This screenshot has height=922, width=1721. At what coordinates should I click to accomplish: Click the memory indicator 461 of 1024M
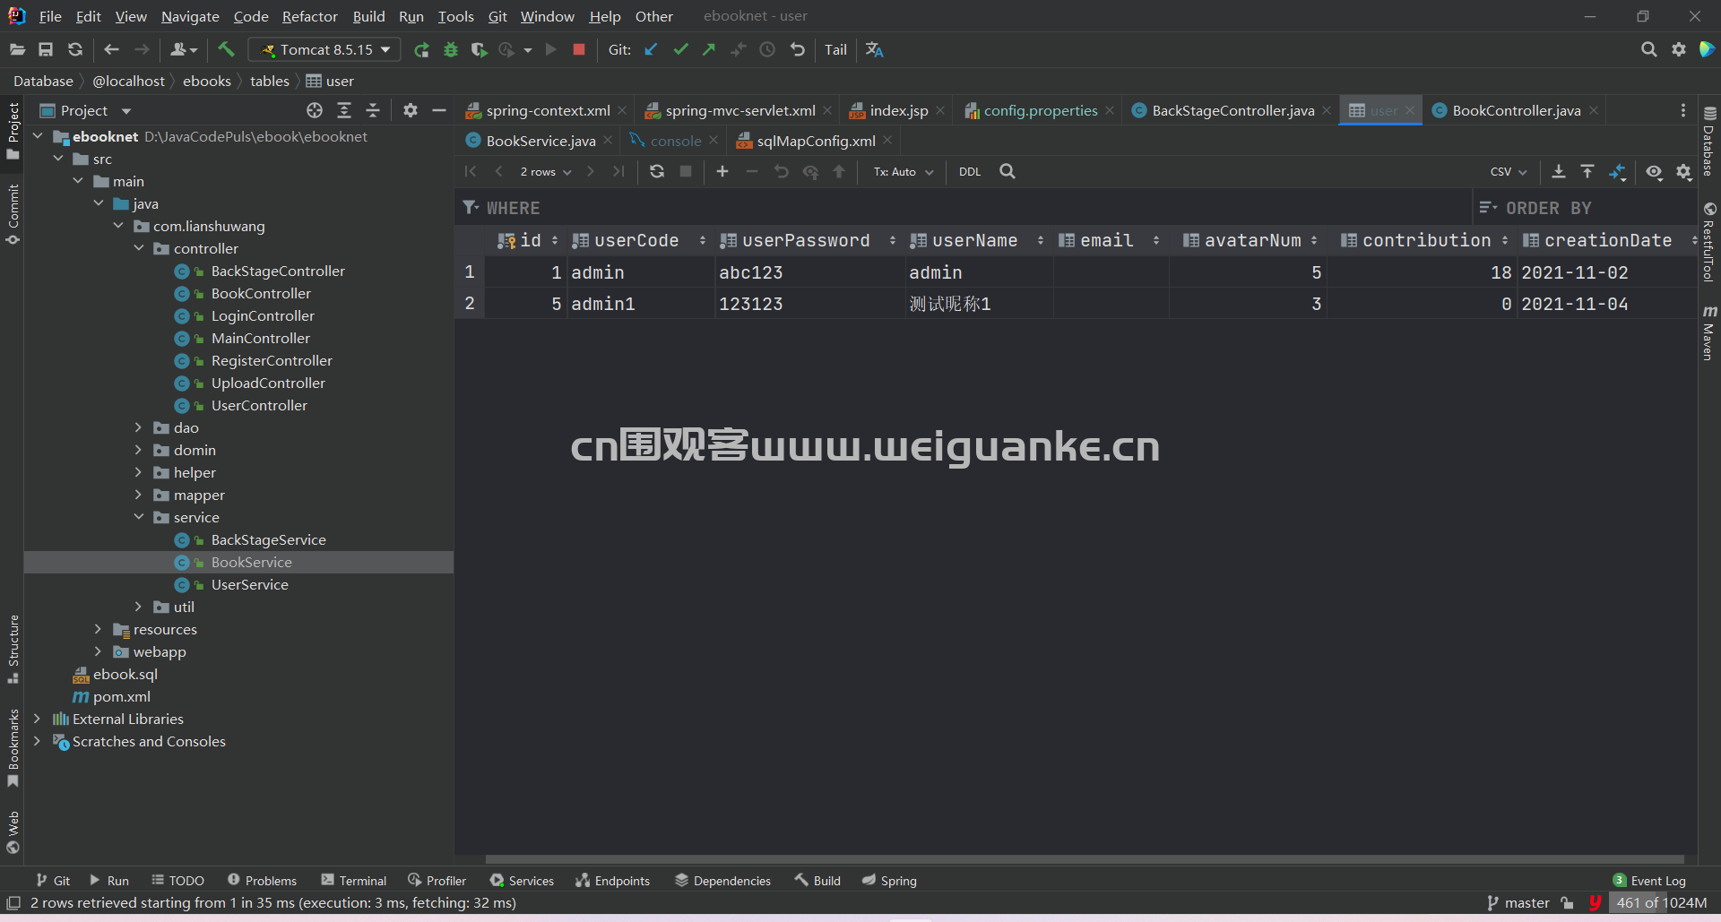[1661, 903]
